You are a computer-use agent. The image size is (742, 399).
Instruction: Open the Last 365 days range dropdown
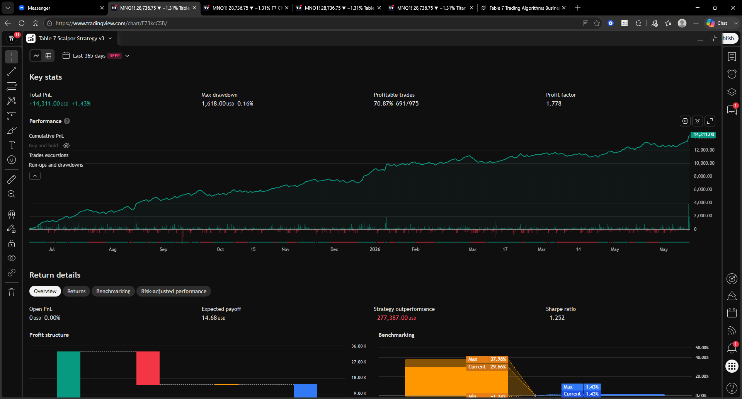[96, 56]
